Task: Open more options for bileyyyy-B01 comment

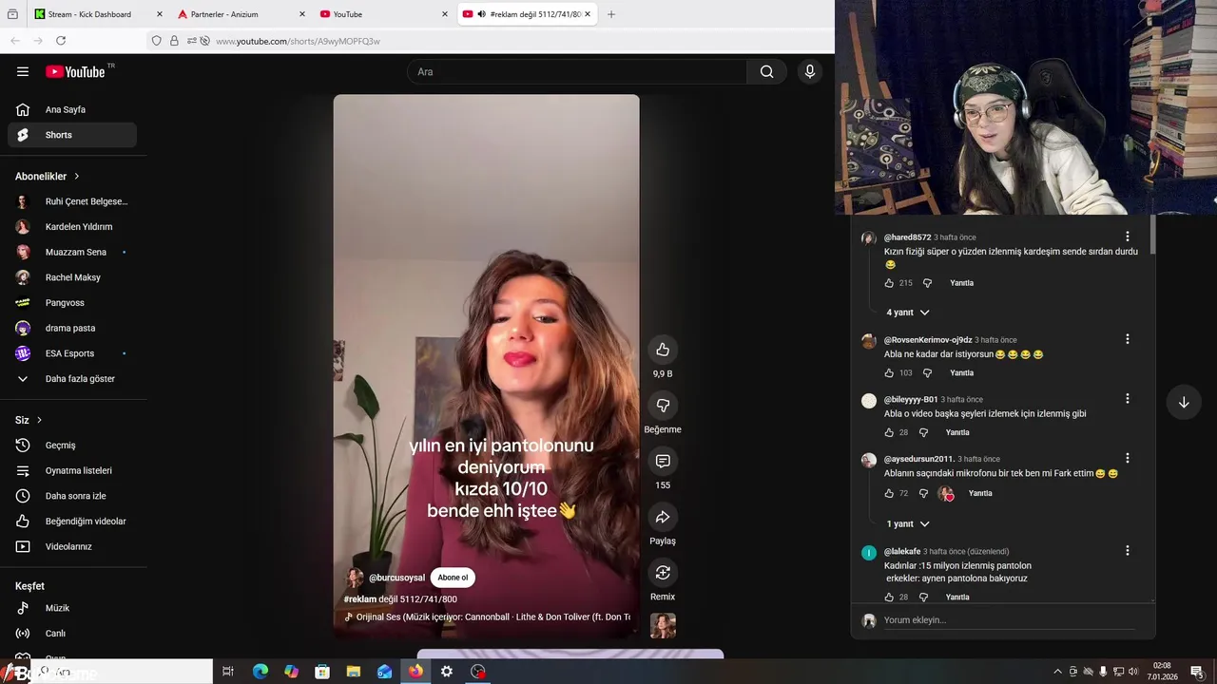Action: (1128, 399)
